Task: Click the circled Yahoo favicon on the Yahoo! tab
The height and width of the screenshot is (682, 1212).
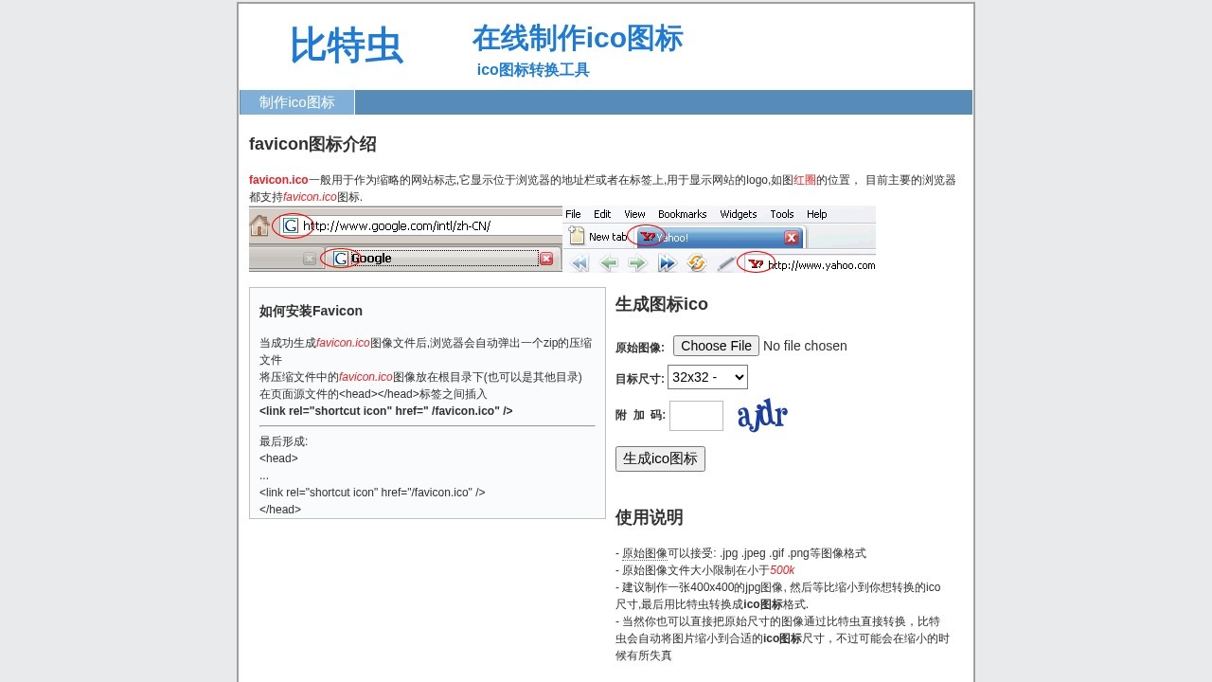Action: tap(649, 237)
